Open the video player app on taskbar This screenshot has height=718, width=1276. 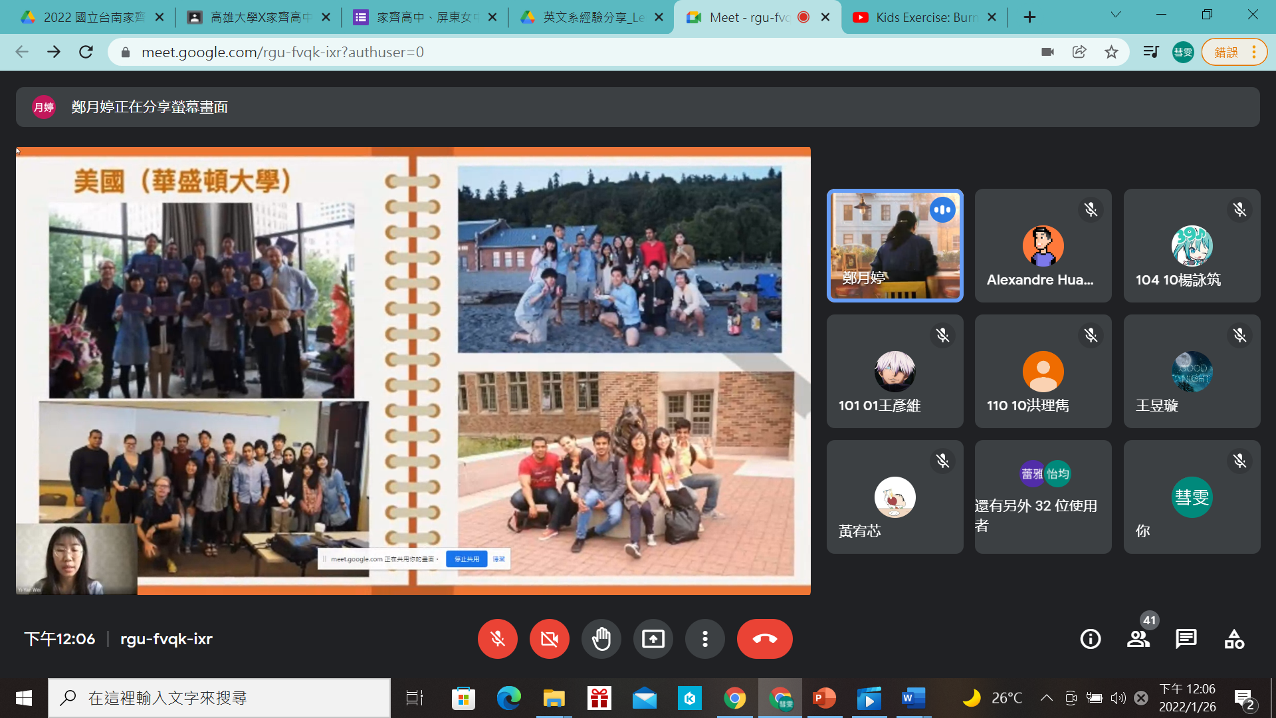pos(869,698)
